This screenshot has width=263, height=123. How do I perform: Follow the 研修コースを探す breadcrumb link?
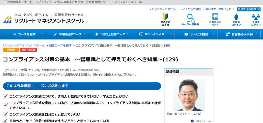tap(60, 45)
